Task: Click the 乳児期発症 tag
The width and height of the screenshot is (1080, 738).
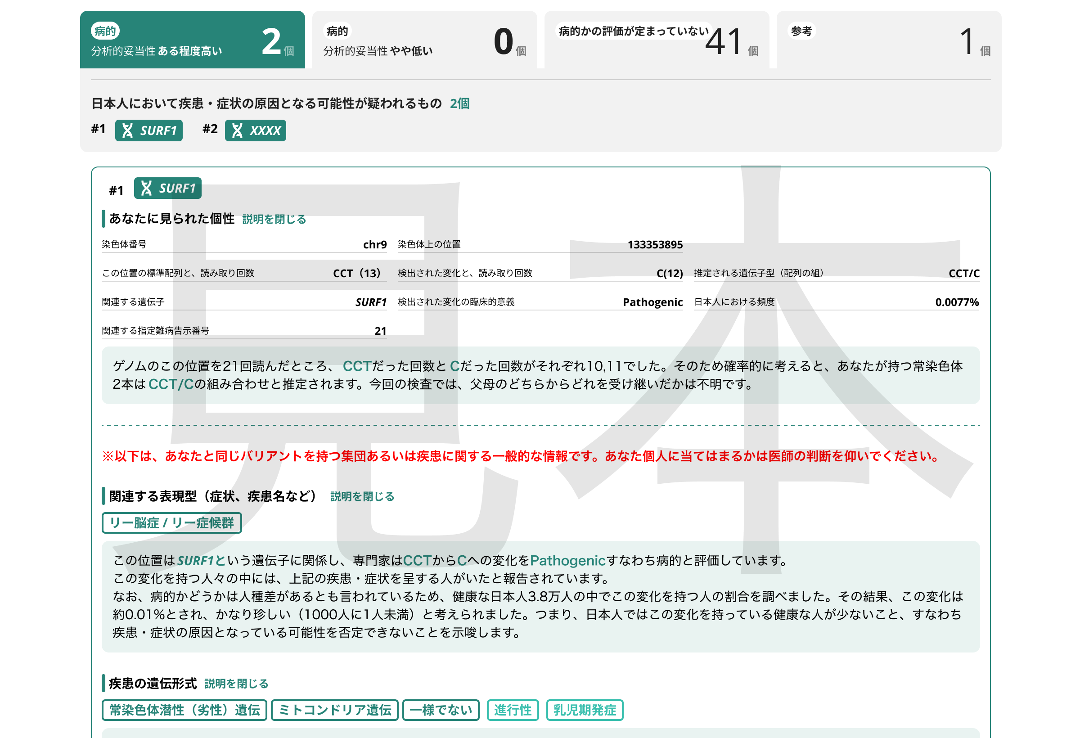Action: (584, 710)
